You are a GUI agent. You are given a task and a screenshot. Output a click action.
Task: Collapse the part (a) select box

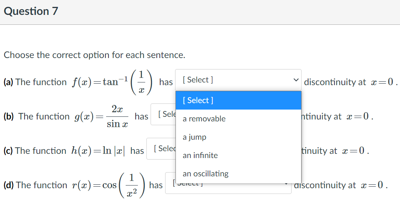[238, 80]
